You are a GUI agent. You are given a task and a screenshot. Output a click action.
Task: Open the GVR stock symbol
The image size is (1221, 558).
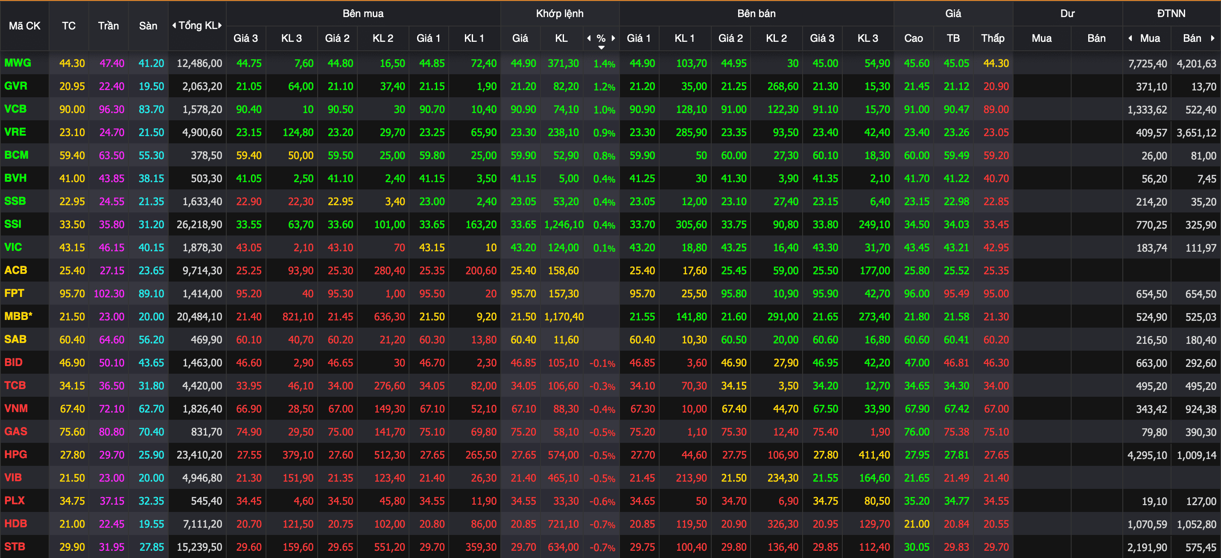[x=16, y=86]
